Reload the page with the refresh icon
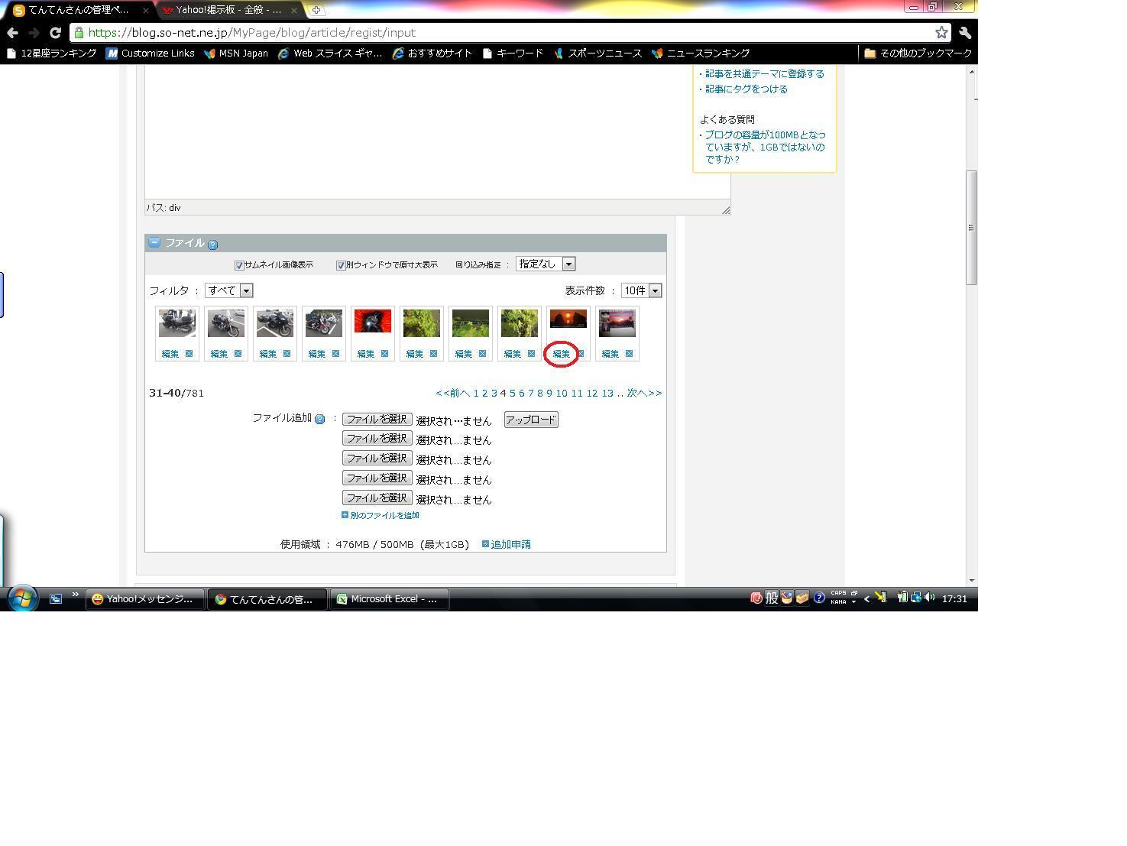Image resolution: width=1127 pixels, height=846 pixels. point(55,33)
